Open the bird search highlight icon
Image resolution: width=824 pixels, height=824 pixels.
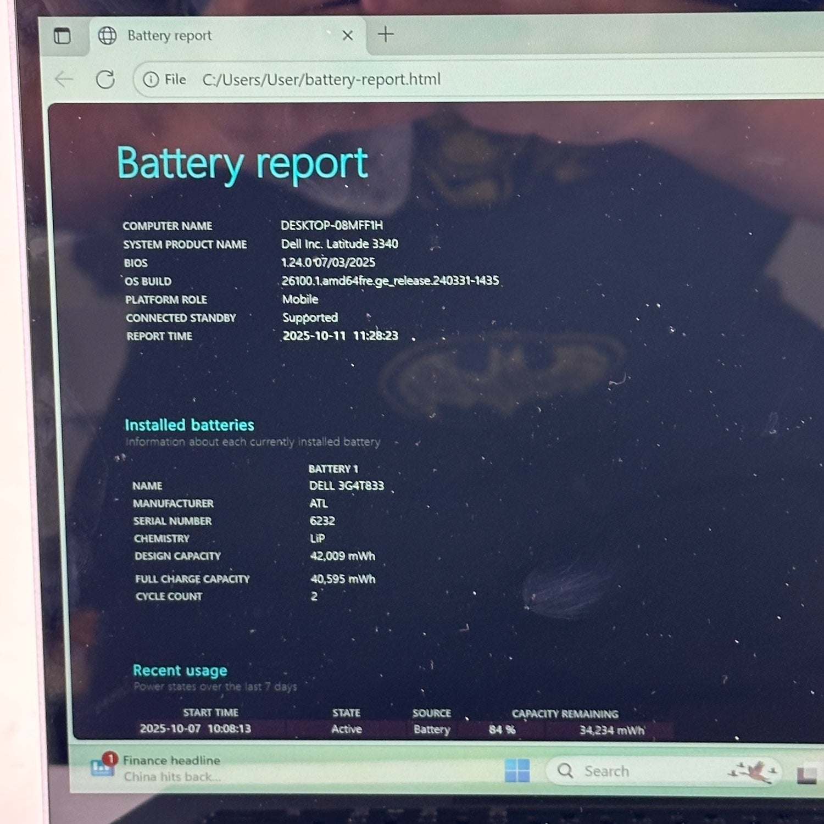[x=753, y=771]
